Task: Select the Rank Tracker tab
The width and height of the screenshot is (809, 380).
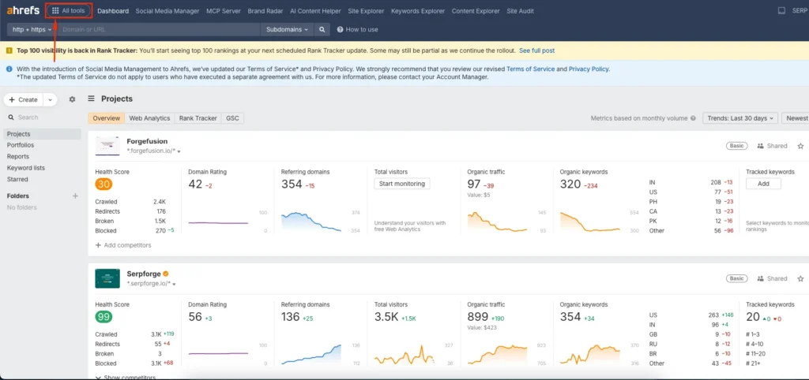Action: pos(198,118)
